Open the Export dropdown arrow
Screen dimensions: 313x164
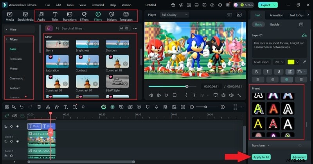pos(275,5)
